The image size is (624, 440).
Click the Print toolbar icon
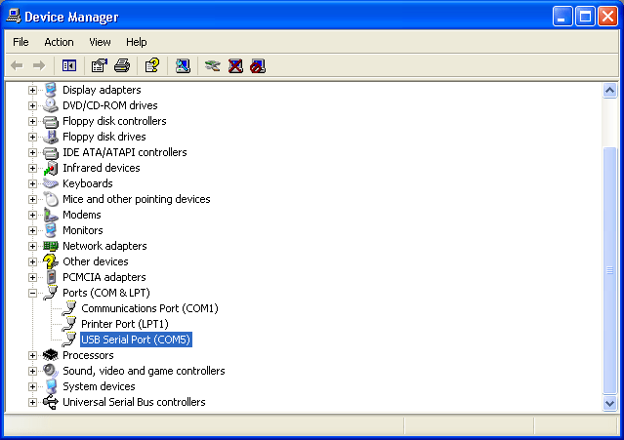(122, 65)
